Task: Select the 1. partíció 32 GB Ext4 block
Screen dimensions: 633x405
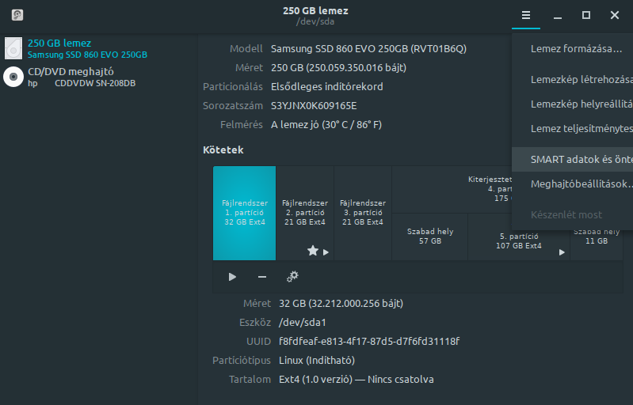Action: click(244, 213)
